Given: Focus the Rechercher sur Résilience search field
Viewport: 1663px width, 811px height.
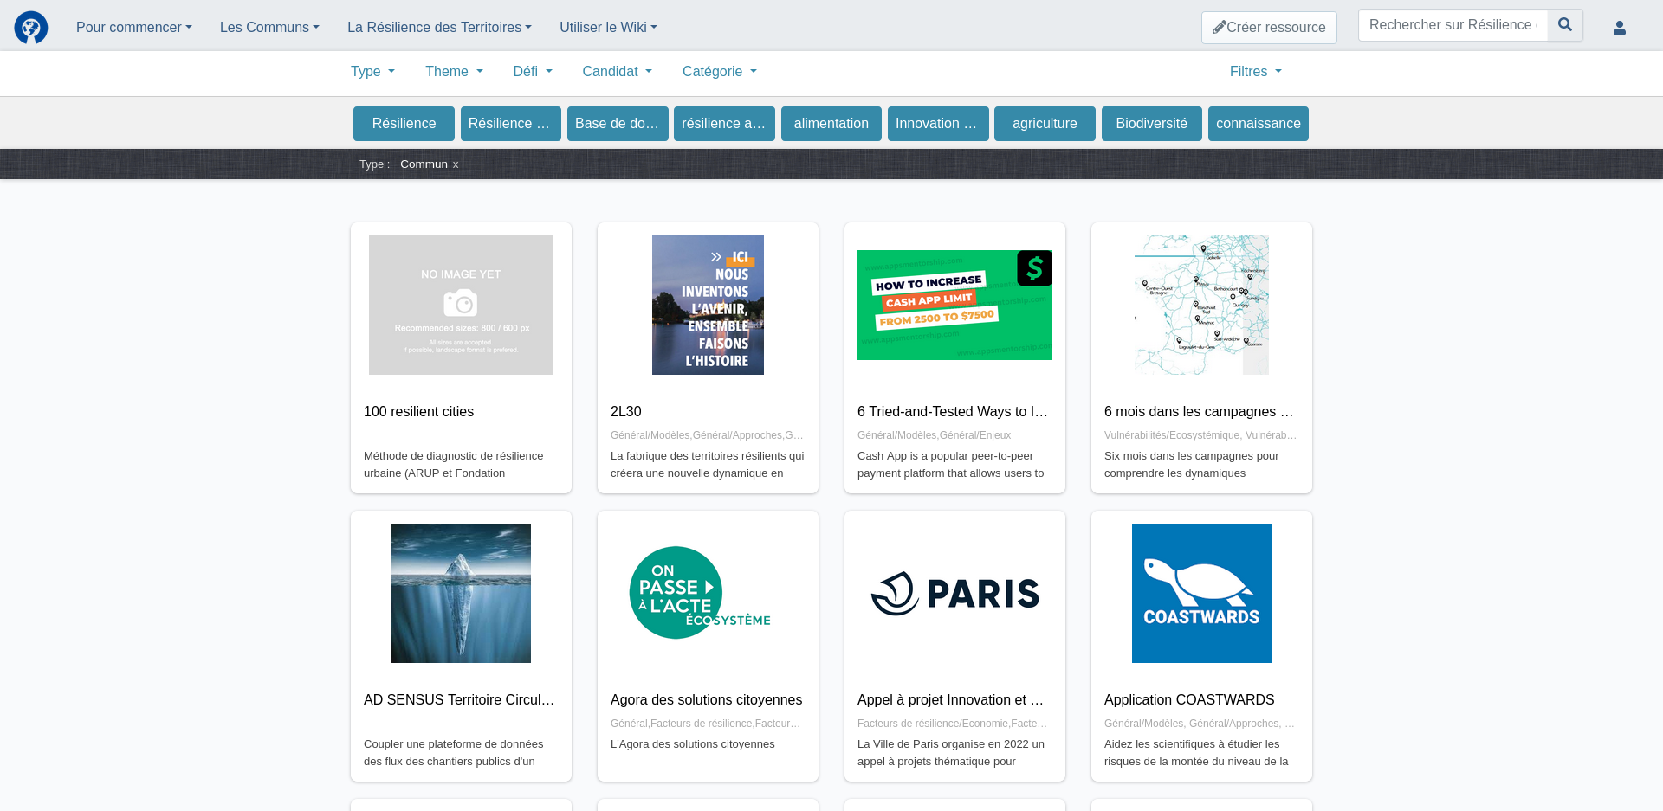Looking at the screenshot, I should 1453,25.
